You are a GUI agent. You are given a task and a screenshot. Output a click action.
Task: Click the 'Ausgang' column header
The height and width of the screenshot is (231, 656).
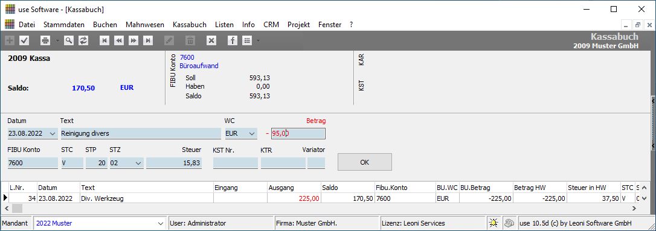(x=294, y=188)
